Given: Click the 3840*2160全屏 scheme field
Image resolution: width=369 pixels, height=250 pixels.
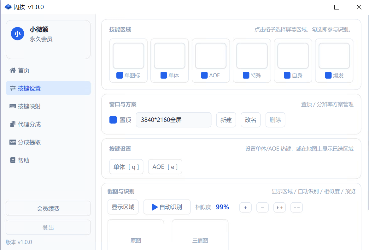Looking at the screenshot, I should (173, 120).
